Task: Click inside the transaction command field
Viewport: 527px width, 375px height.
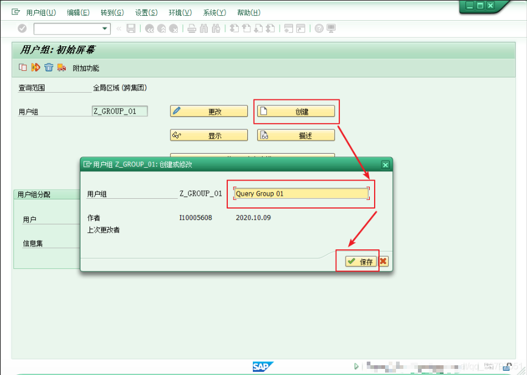Action: [68, 29]
